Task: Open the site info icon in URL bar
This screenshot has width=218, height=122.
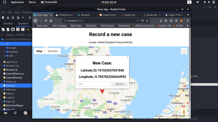Action: [x=65, y=21]
